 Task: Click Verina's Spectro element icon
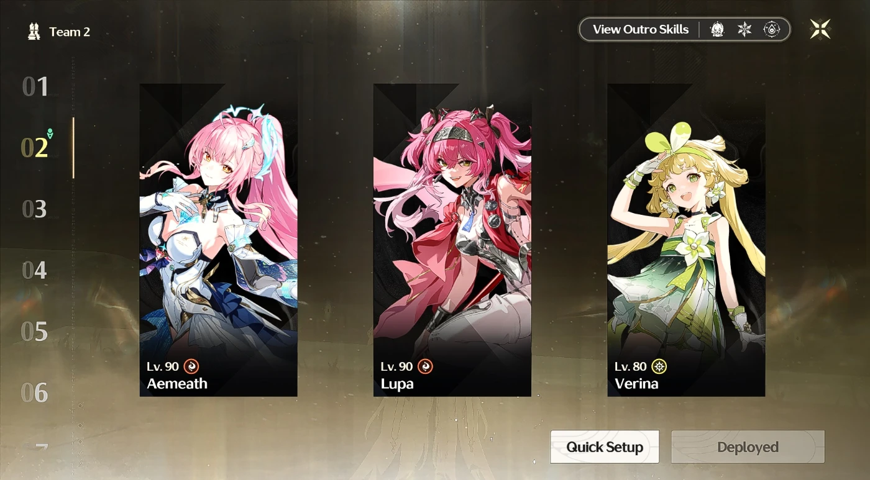659,366
